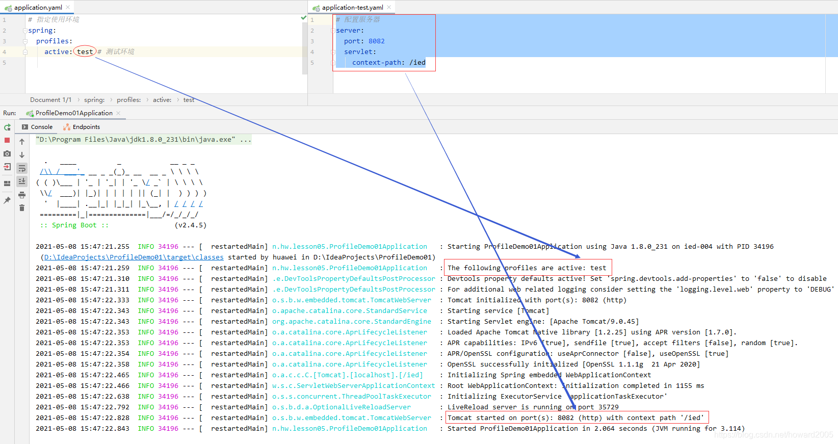Toggle soft-wrap in the console

click(x=22, y=168)
